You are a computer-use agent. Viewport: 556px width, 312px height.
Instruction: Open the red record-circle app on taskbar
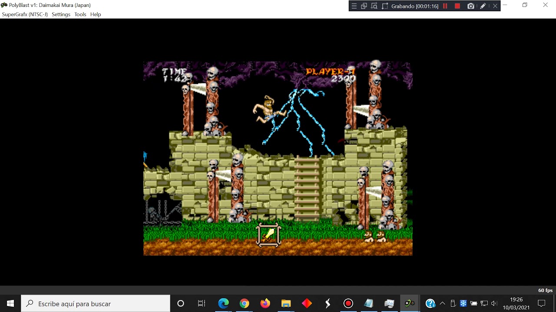348,303
